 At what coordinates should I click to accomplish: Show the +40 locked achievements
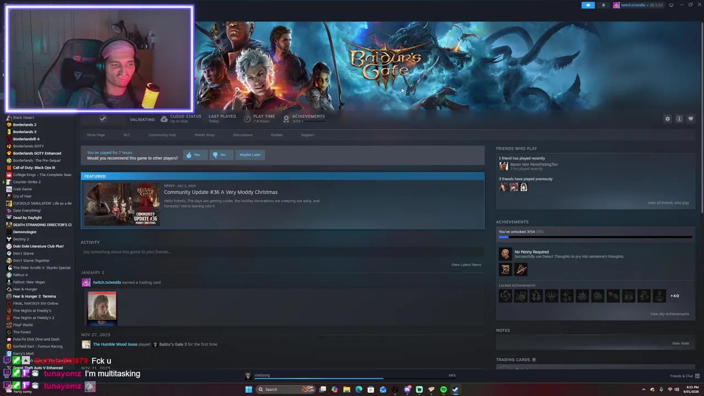point(674,296)
